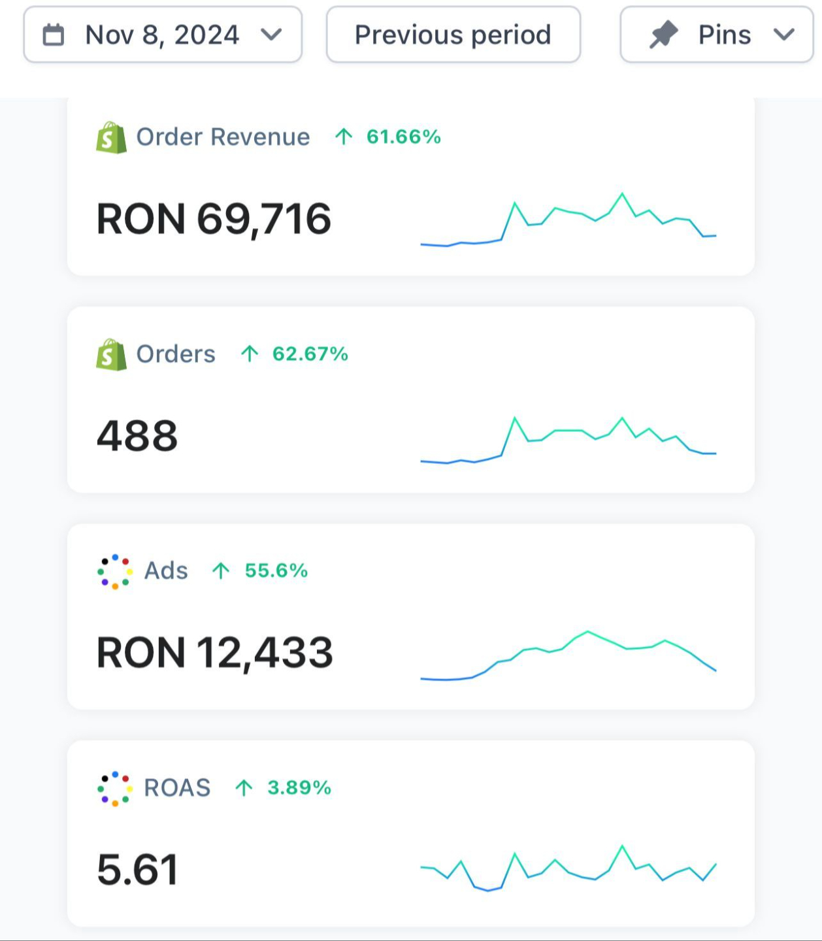Click the colored dots icon beside ROAS

tap(115, 789)
